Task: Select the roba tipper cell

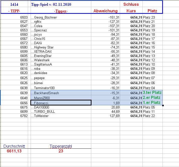Action: (x=61, y=69)
